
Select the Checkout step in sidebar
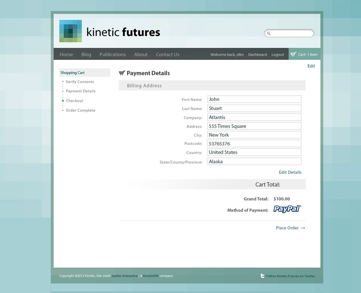click(x=74, y=101)
